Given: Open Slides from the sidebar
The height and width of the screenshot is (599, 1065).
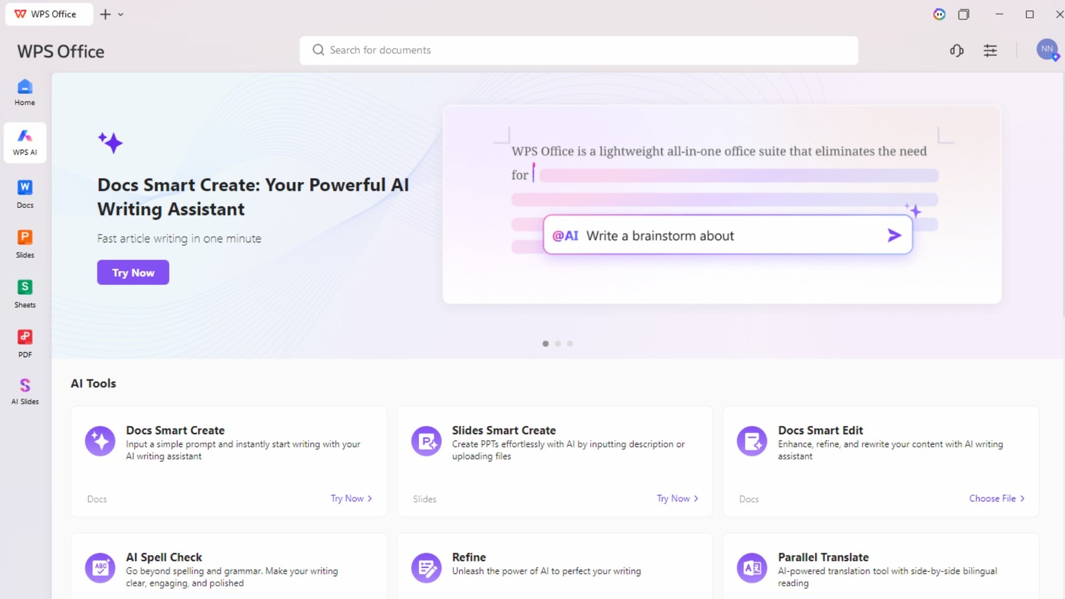Looking at the screenshot, I should (24, 244).
